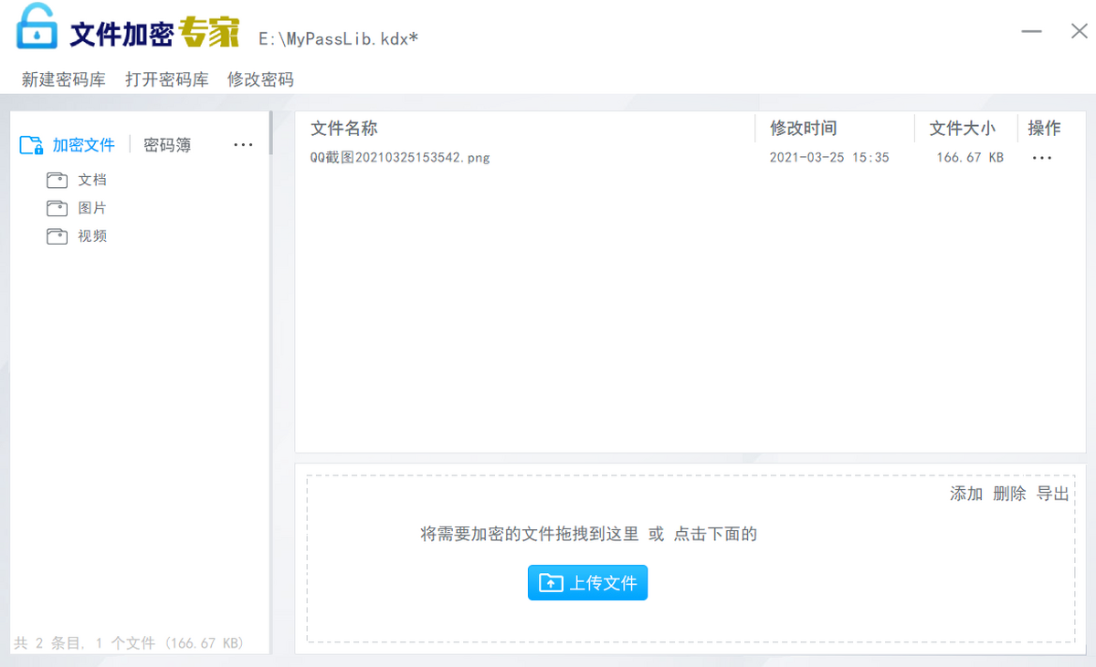1096x667 pixels.
Task: Click the 图片 folder icon
Action: [x=57, y=208]
